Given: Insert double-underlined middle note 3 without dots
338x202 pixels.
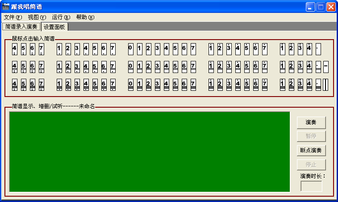Looking at the screenshot, I should point(158,85).
